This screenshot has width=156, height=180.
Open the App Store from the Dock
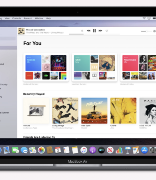point(144,150)
